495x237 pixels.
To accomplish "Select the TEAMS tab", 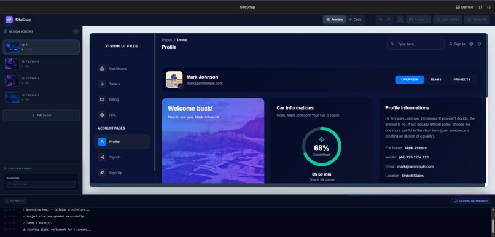I will tap(435, 80).
